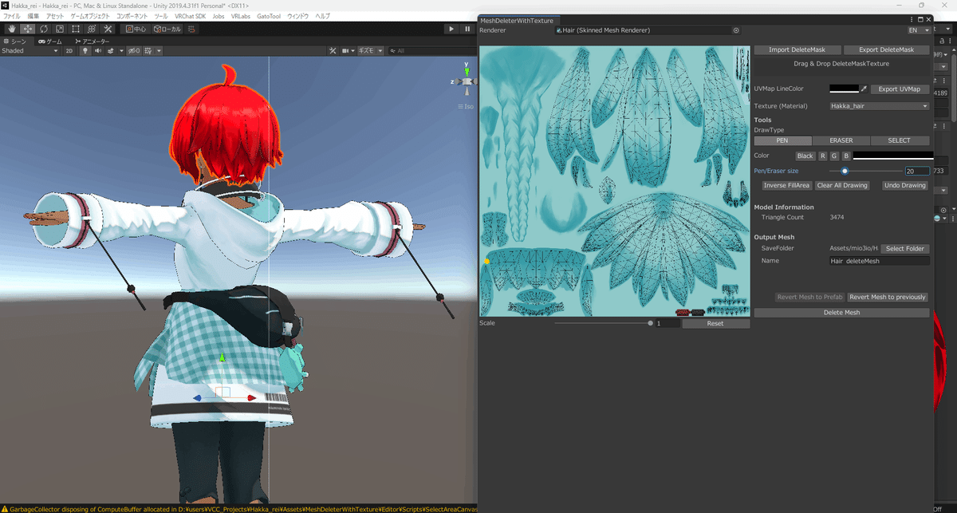Open VRLabs menu
This screenshot has height=513, width=957.
tap(239, 16)
